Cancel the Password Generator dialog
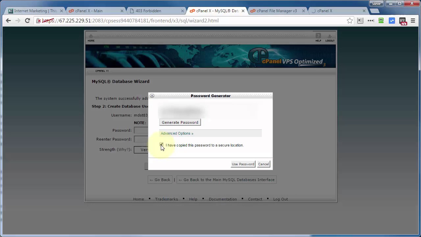421x237 pixels. point(263,164)
